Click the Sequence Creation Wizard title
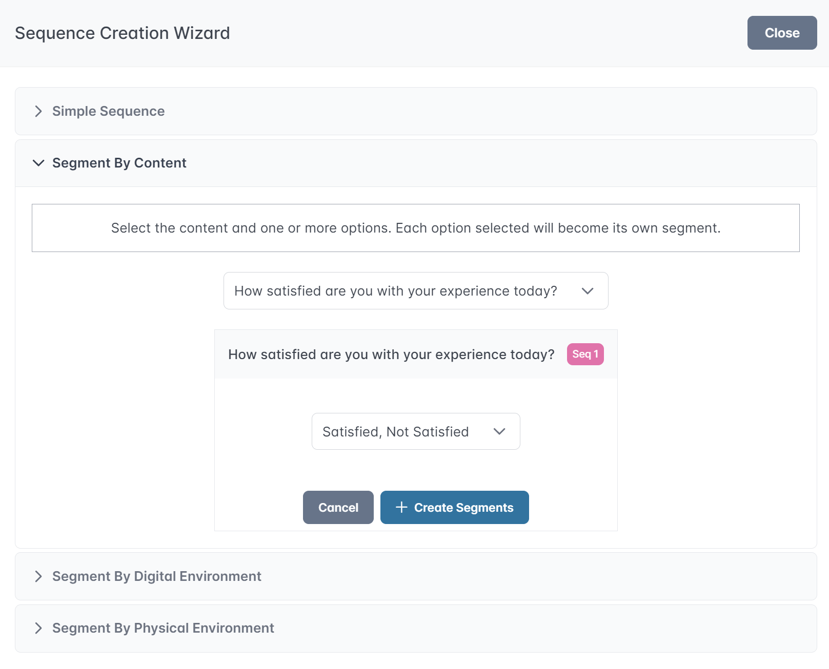 tap(122, 33)
